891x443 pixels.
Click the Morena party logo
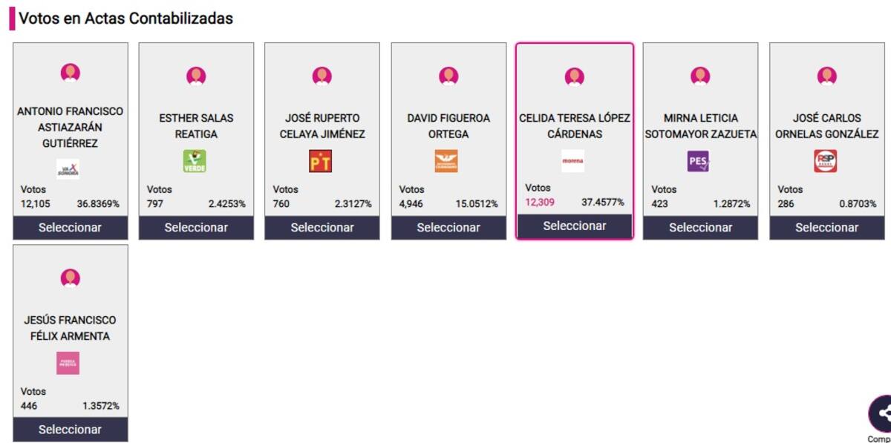pyautogui.click(x=572, y=160)
